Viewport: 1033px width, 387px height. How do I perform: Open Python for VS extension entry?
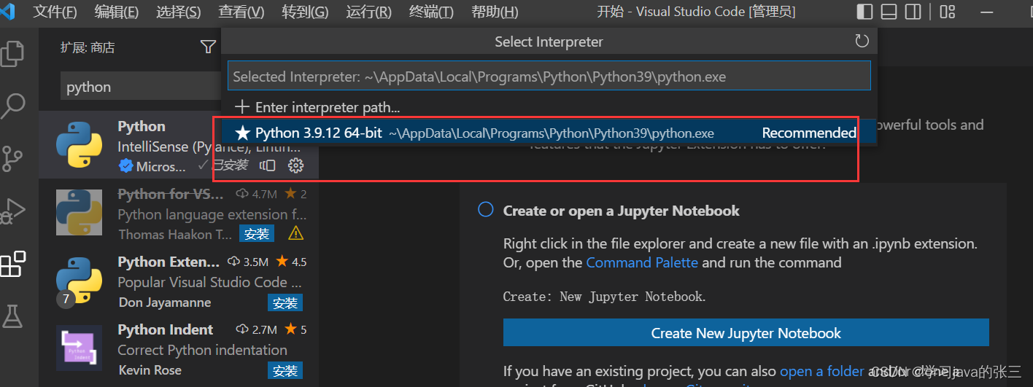(179, 213)
